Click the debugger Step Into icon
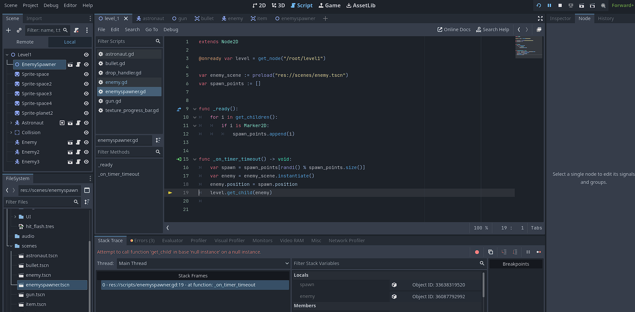The width and height of the screenshot is (635, 312). [504, 252]
